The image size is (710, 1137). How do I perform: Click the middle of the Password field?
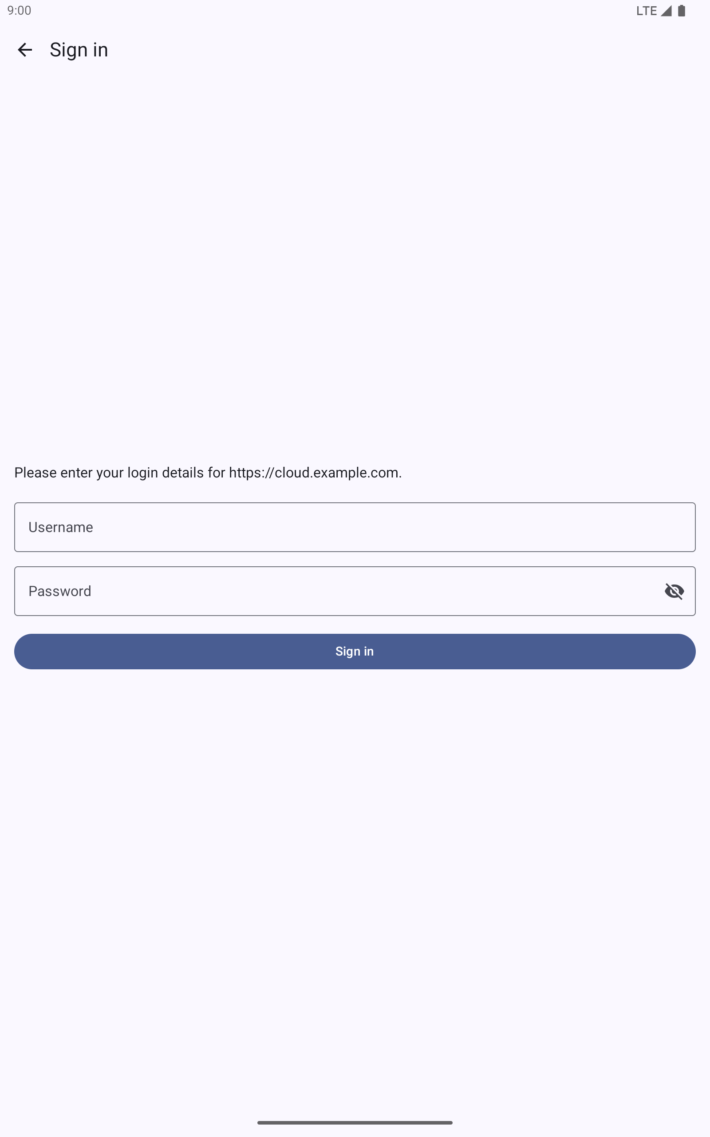coord(355,591)
